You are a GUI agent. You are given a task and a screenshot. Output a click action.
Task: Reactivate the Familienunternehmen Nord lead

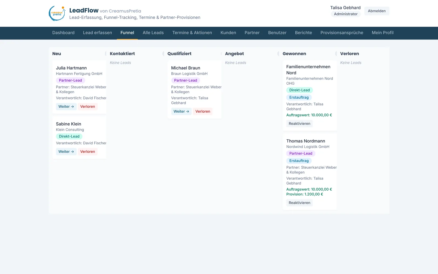pos(299,124)
